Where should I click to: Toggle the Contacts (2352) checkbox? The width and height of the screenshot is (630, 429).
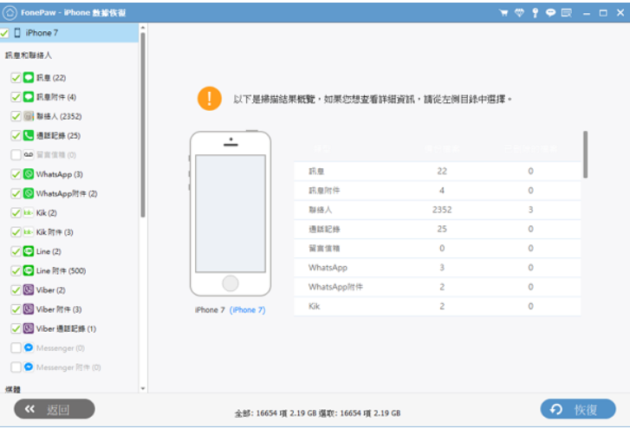tap(16, 116)
